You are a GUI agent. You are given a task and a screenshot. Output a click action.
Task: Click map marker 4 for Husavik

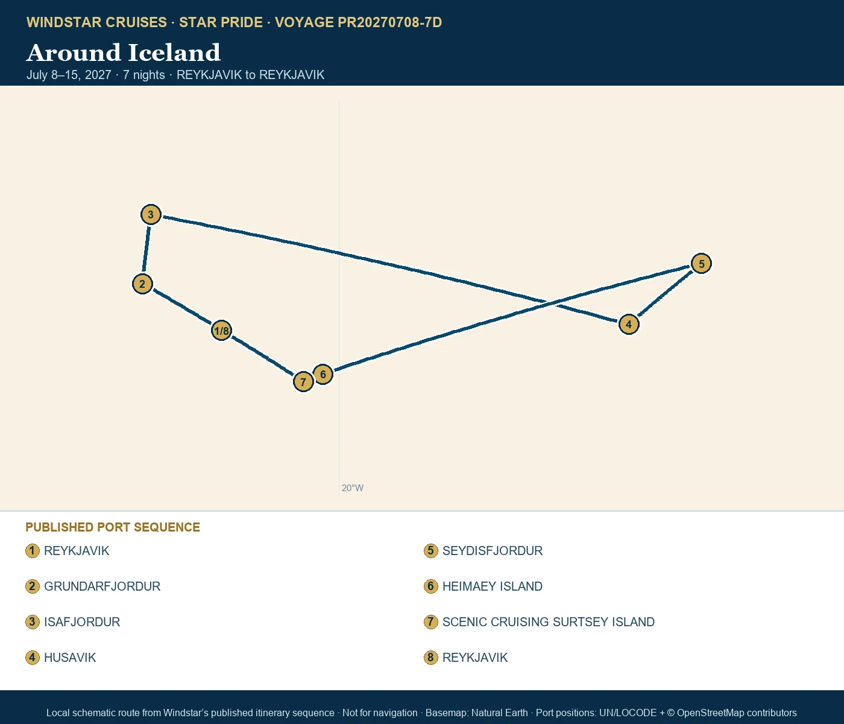629,324
